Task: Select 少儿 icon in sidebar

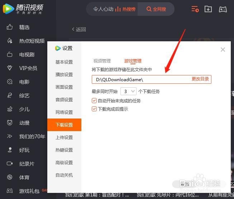Action: pyautogui.click(x=10, y=109)
